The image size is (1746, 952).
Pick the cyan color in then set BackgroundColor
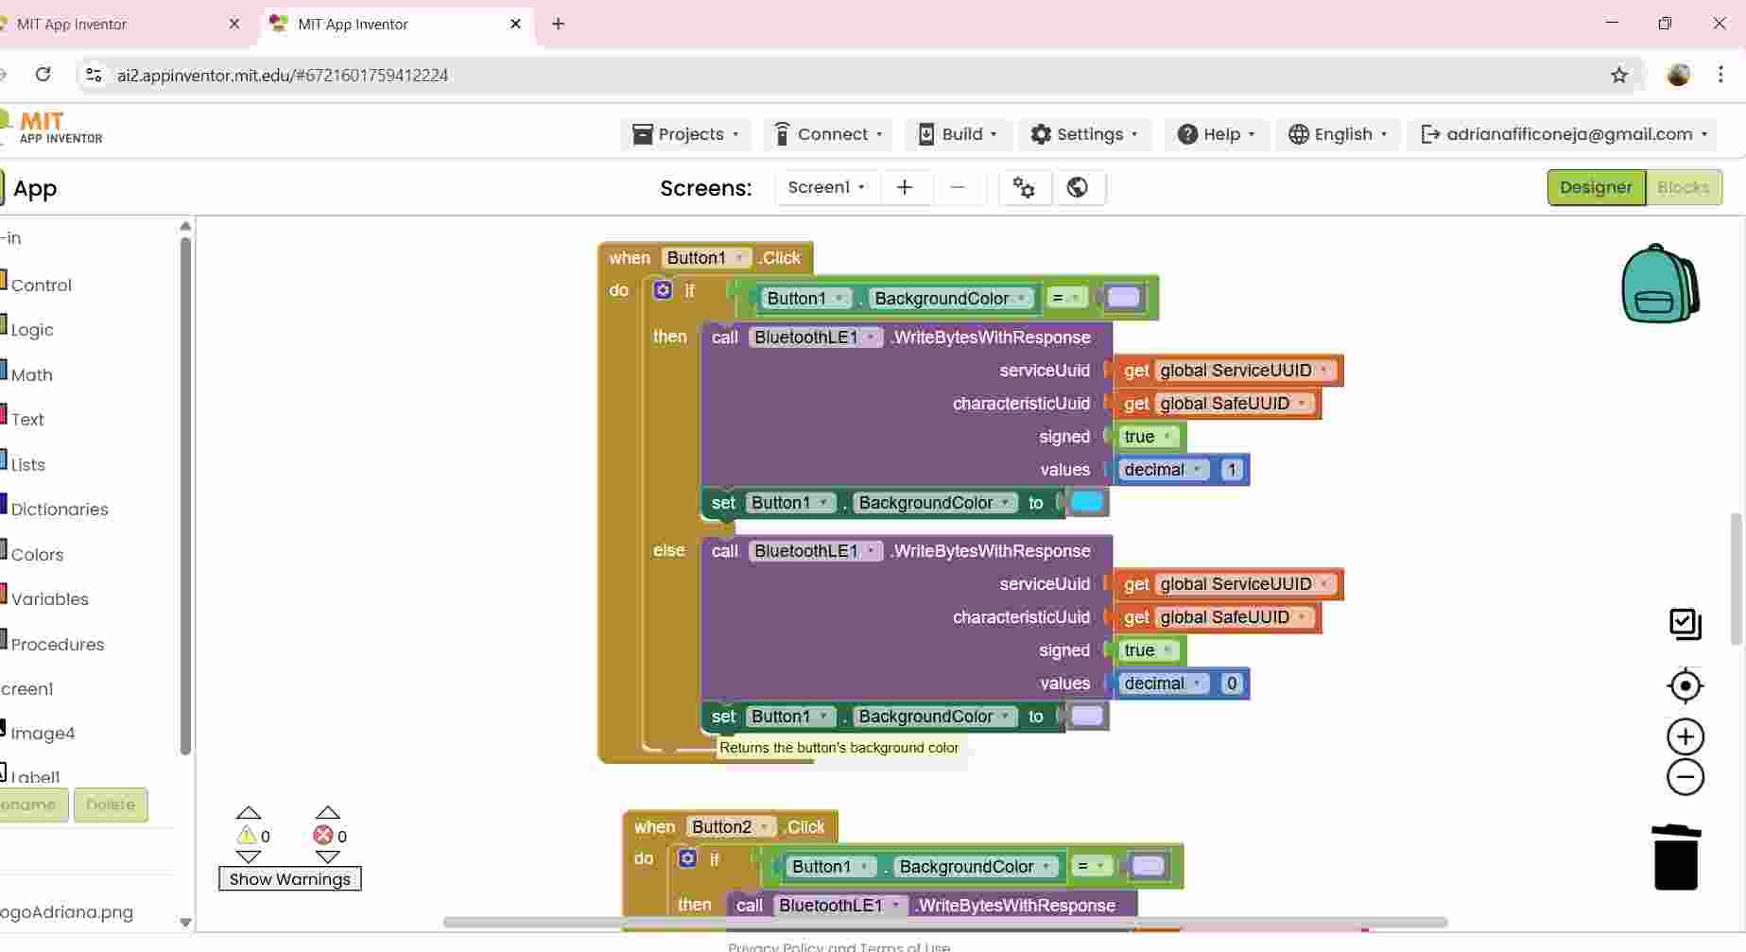(1087, 502)
